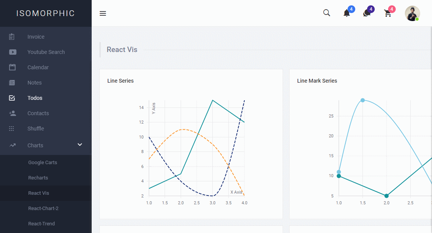The width and height of the screenshot is (432, 233).
Task: Open the bell notifications icon
Action: (346, 13)
